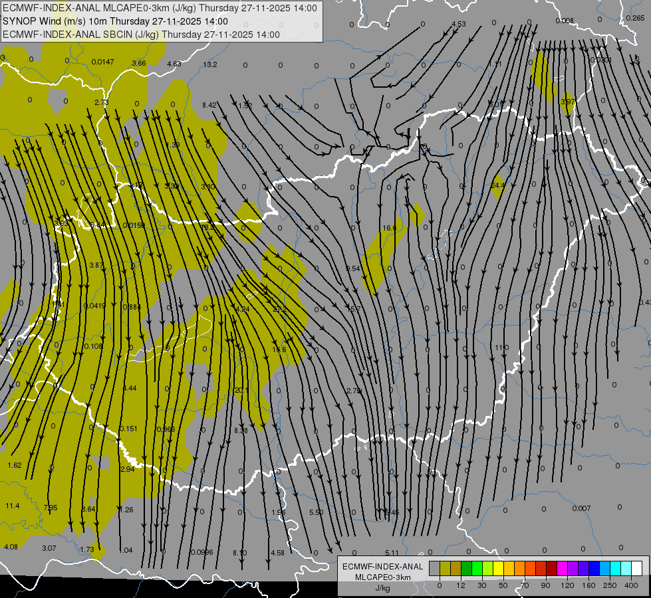The height and width of the screenshot is (598, 651).
Task: Click the map value '1.73'
Action: tap(87, 549)
